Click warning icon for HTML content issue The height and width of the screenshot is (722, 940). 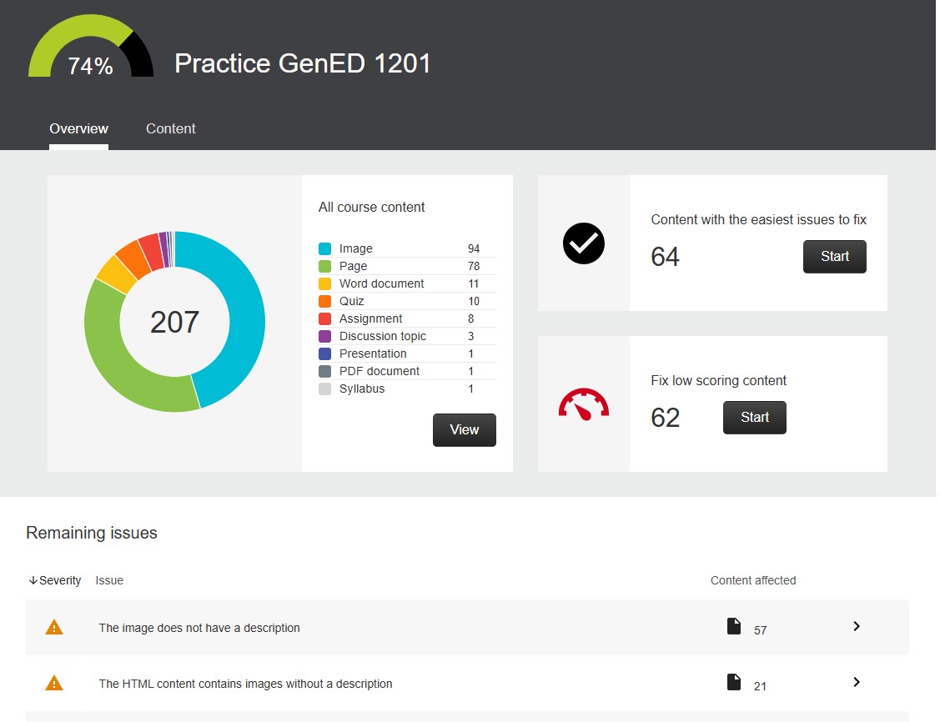pos(54,684)
